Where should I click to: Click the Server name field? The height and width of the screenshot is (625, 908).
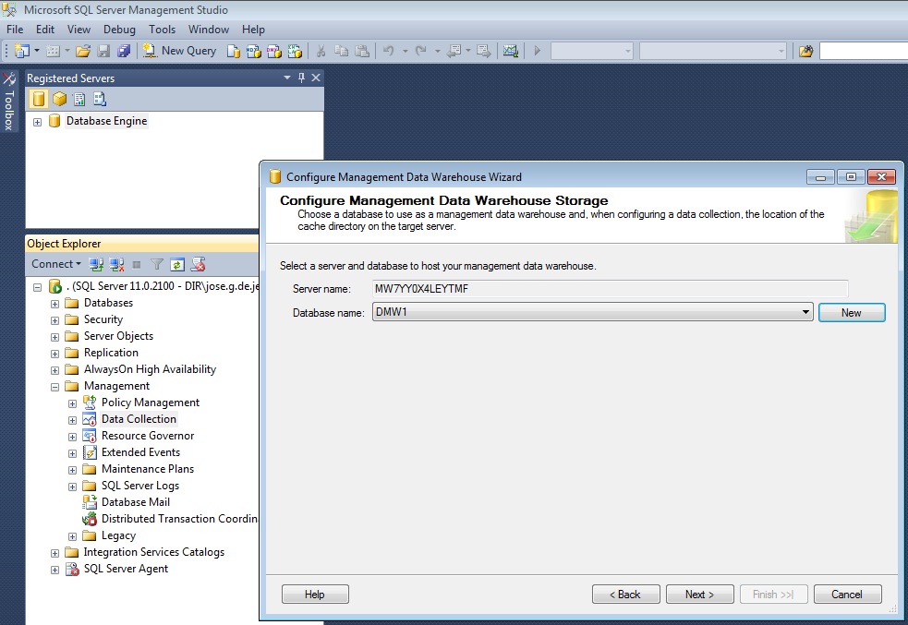pos(611,289)
